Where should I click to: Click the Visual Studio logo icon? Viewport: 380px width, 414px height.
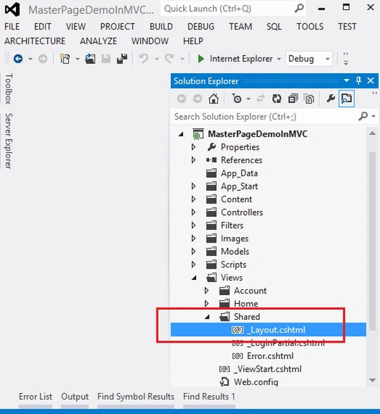click(x=12, y=9)
